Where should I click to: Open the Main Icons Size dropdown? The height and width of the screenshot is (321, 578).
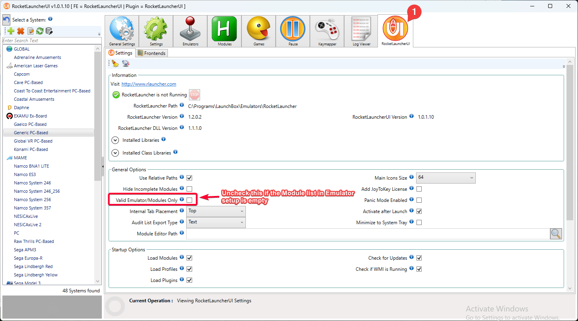tap(446, 178)
